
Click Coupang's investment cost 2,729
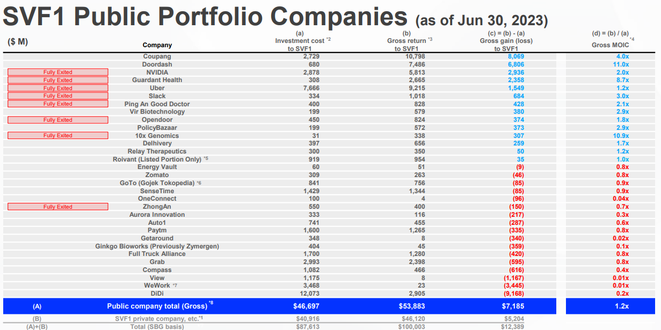pos(311,56)
